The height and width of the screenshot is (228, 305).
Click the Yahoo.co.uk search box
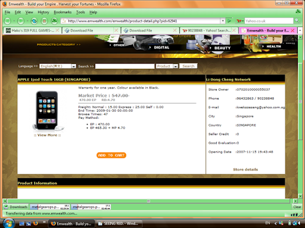269,21
